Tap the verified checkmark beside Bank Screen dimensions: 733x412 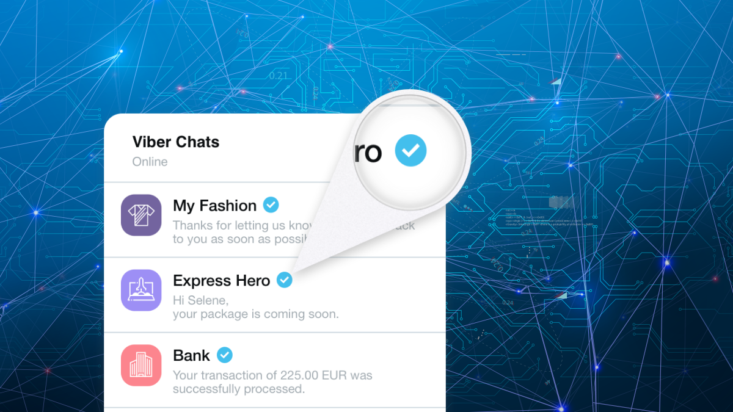coord(225,355)
